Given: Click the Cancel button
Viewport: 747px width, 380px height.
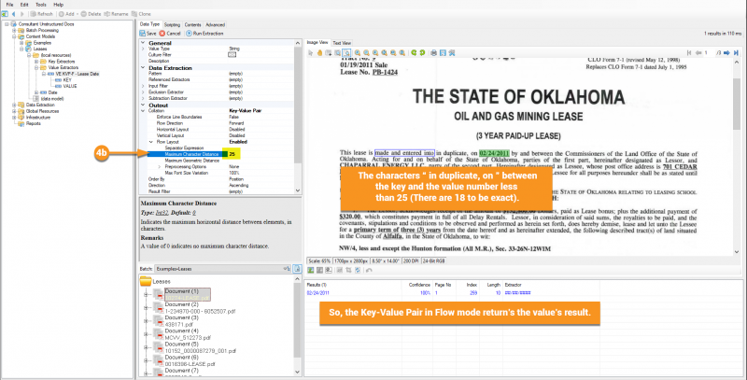Looking at the screenshot, I should (x=170, y=34).
